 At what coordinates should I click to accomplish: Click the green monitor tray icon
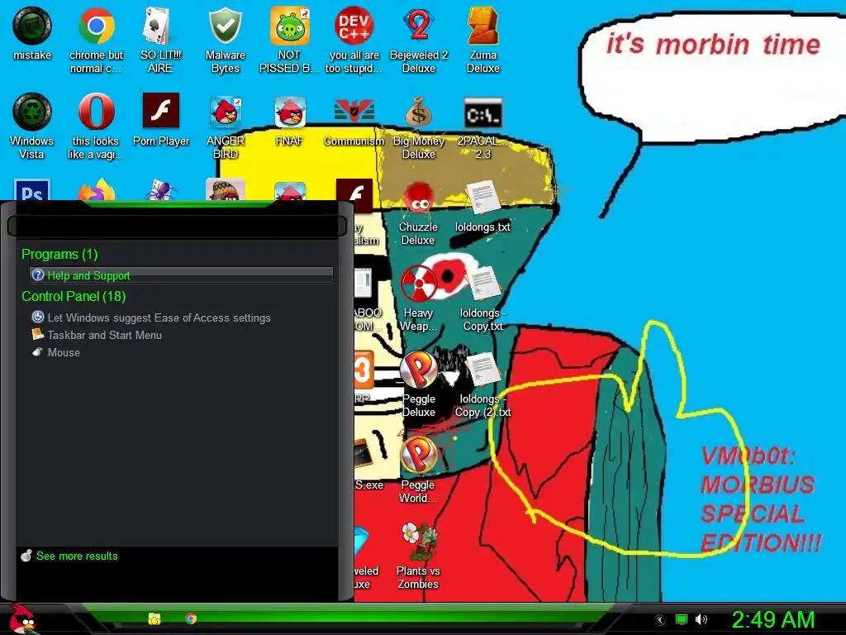(x=682, y=619)
